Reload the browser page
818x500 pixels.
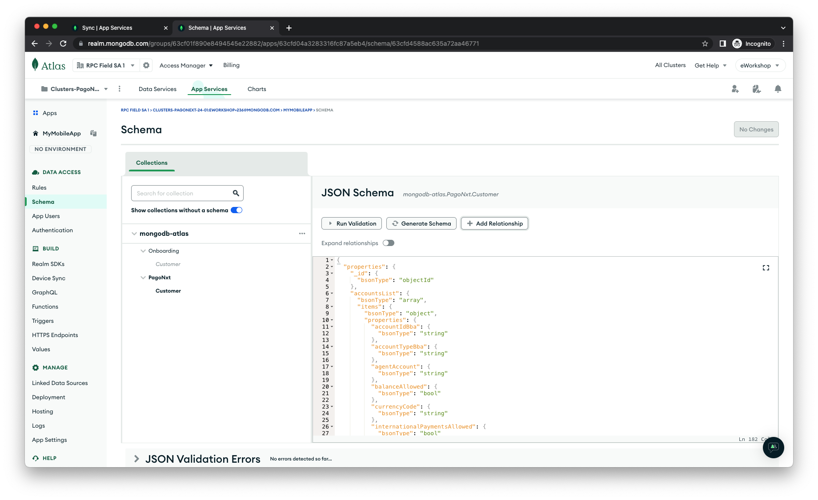pyautogui.click(x=63, y=44)
